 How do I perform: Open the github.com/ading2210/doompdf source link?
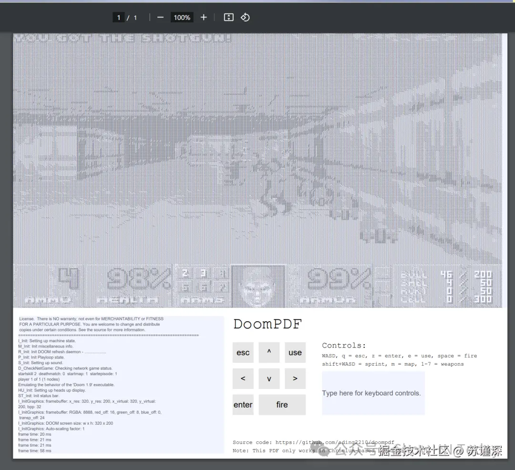click(335, 442)
